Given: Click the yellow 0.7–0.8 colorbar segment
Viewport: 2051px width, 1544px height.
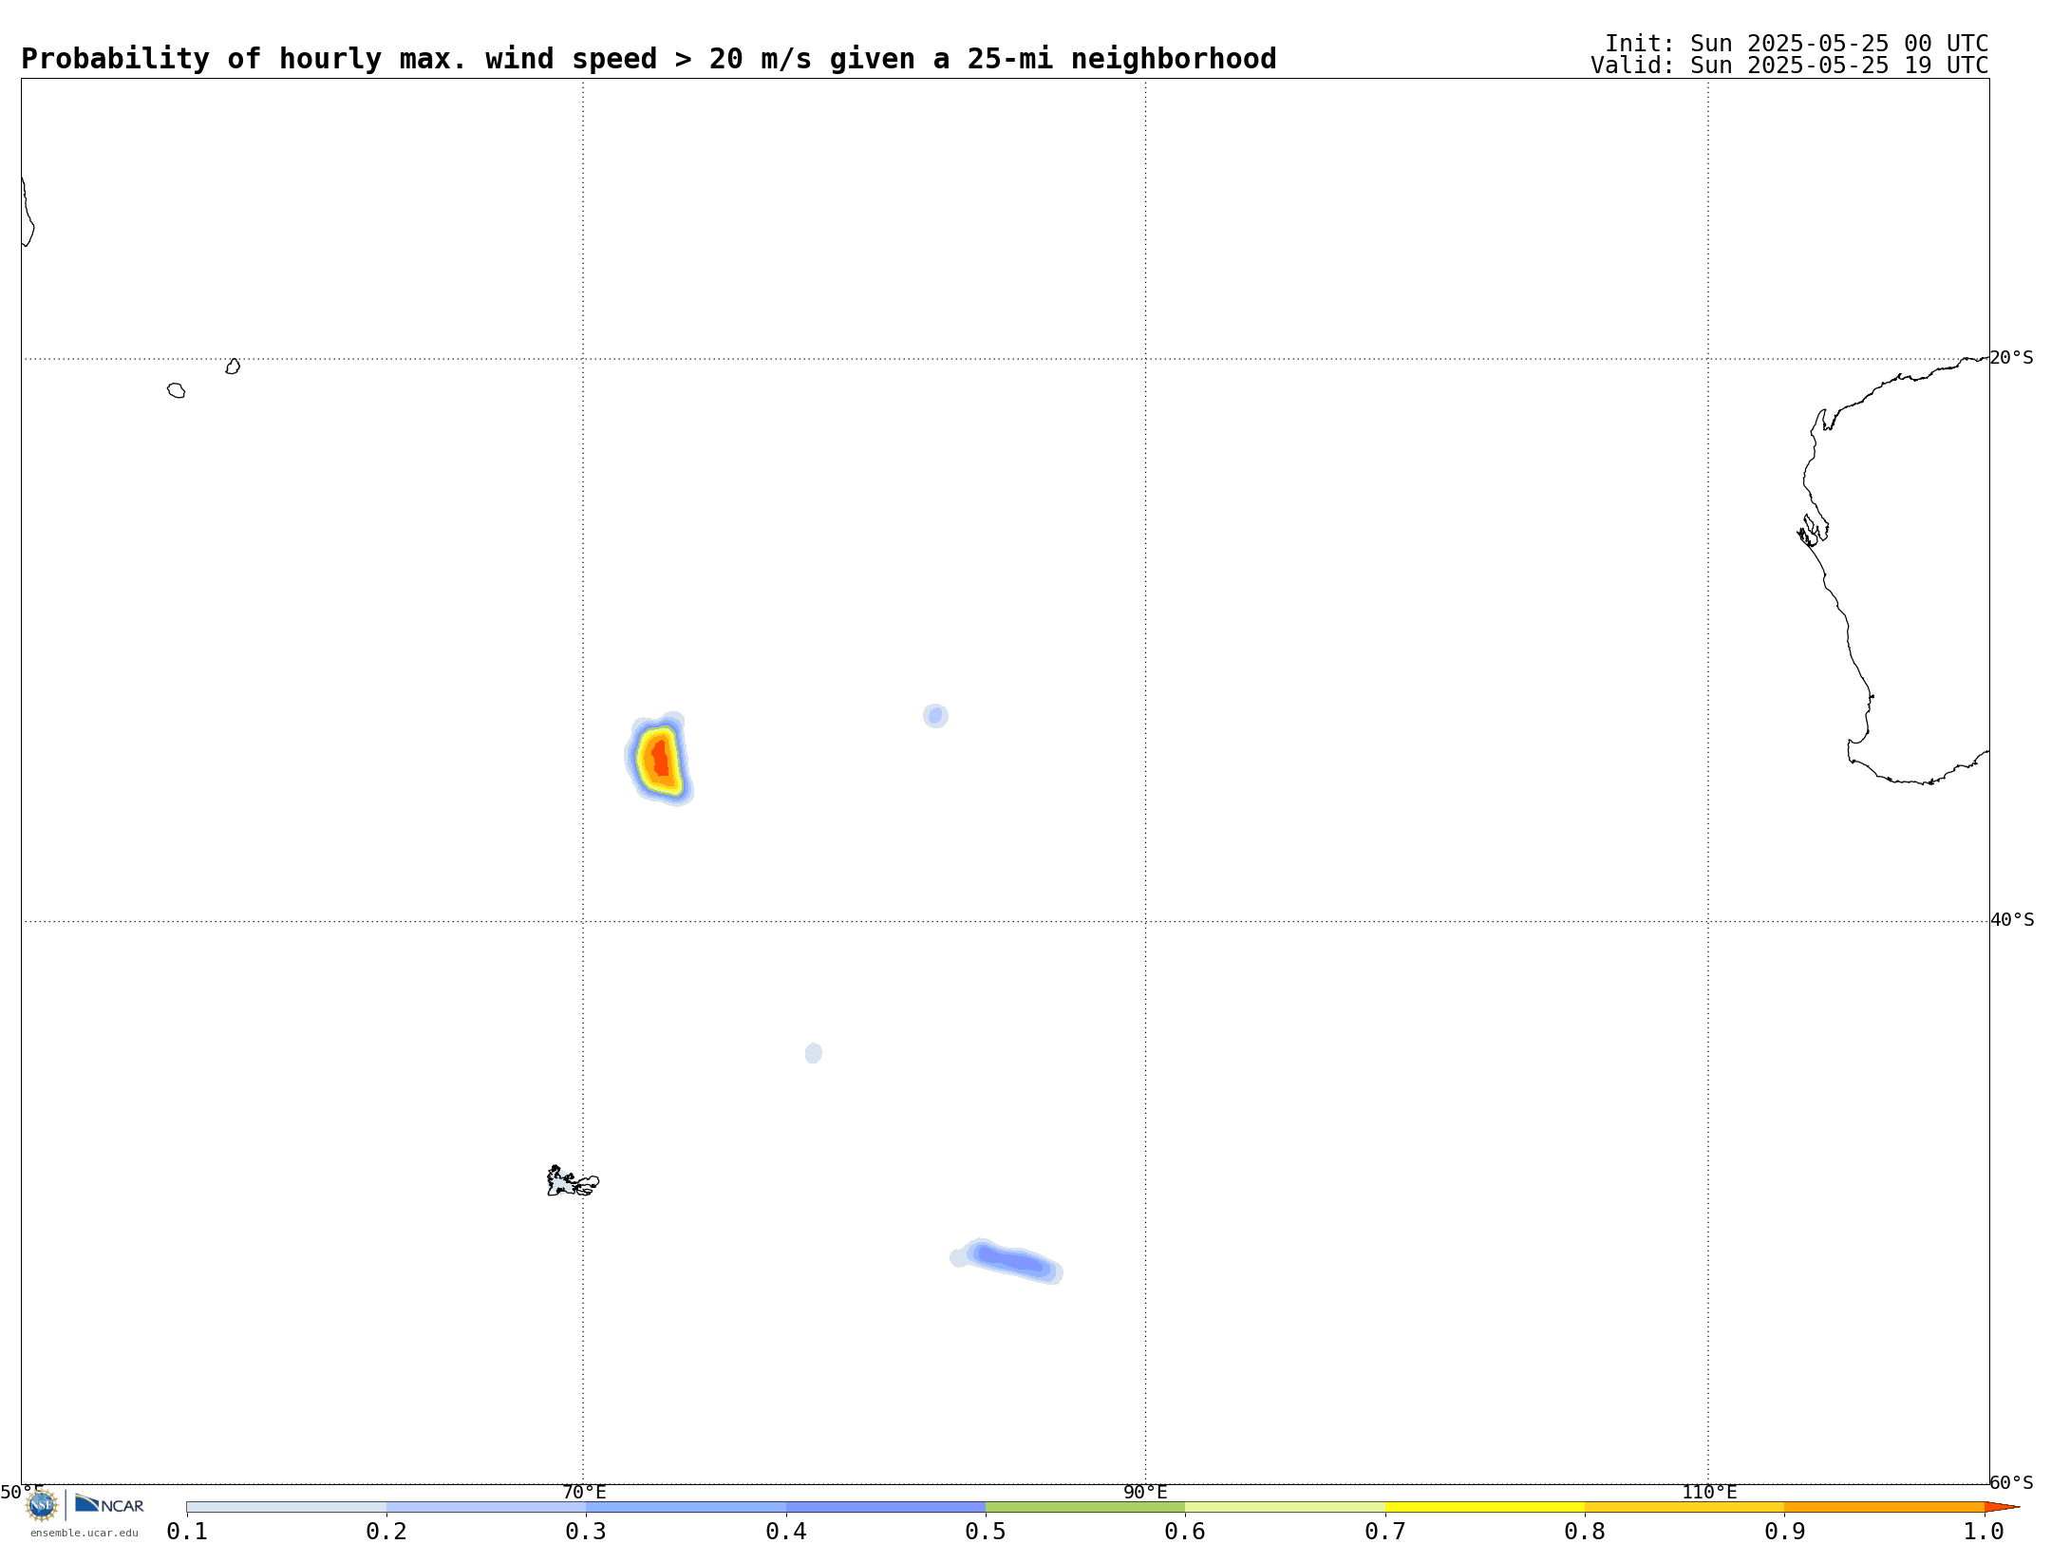Looking at the screenshot, I should click(x=1485, y=1507).
